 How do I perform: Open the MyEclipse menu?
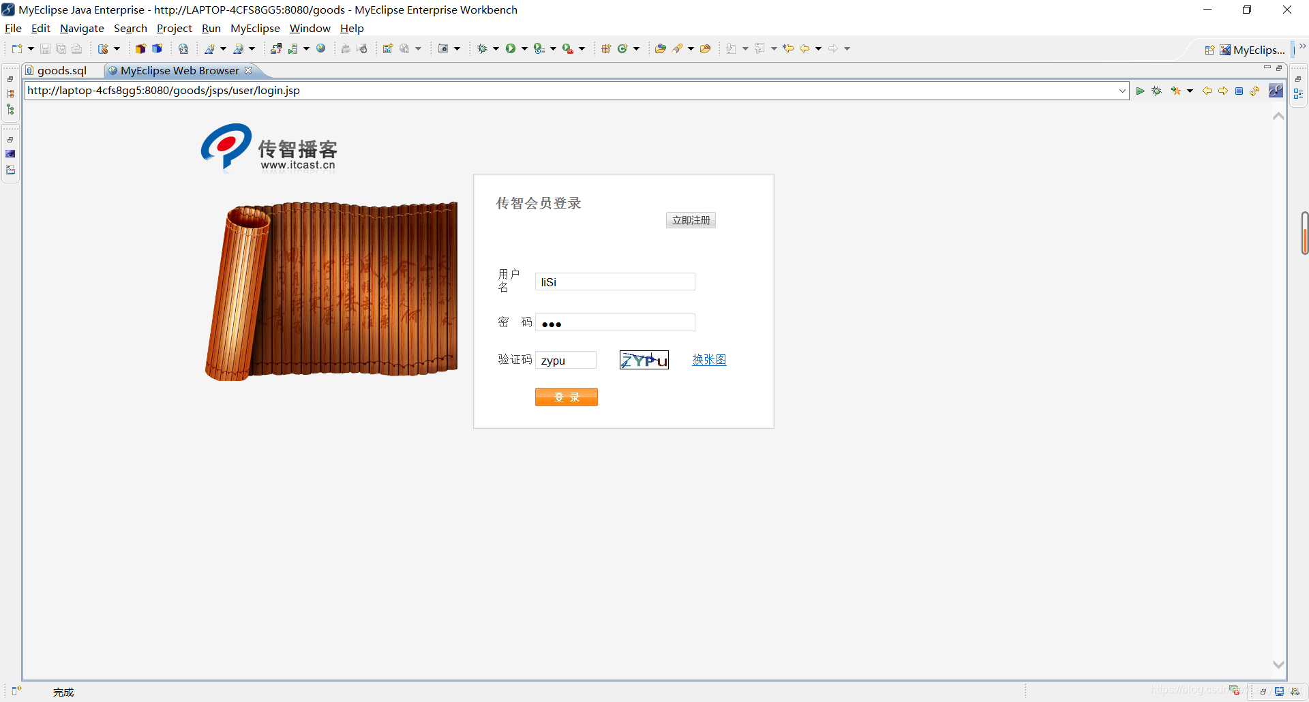pyautogui.click(x=255, y=28)
